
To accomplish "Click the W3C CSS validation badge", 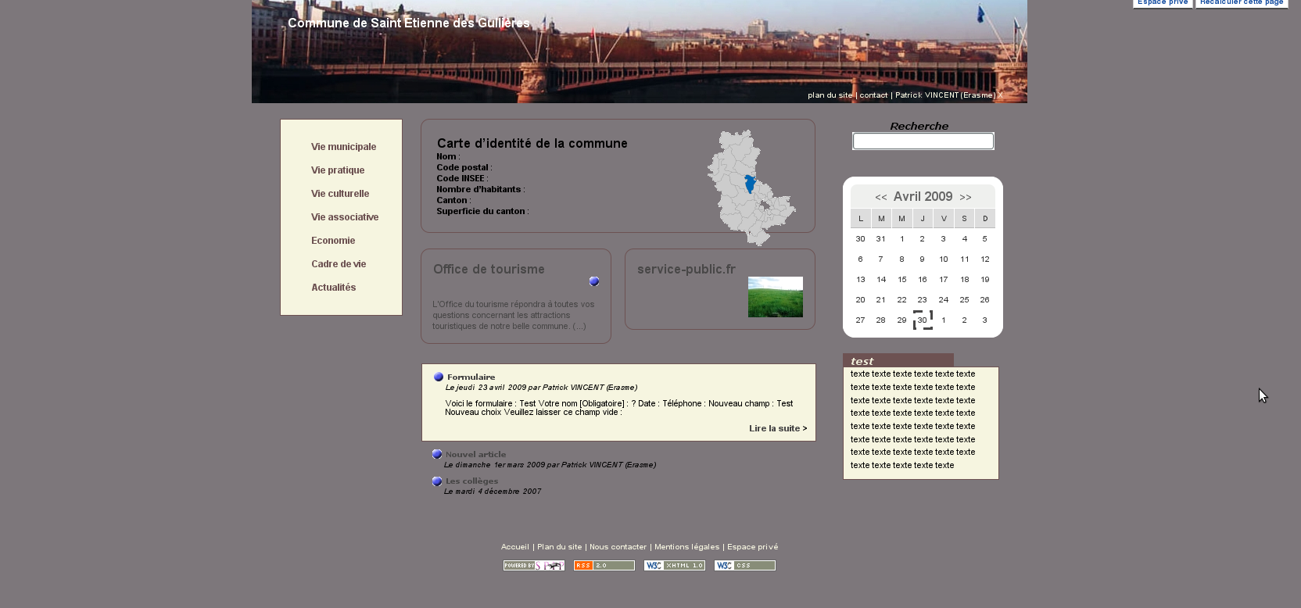I will click(744, 566).
